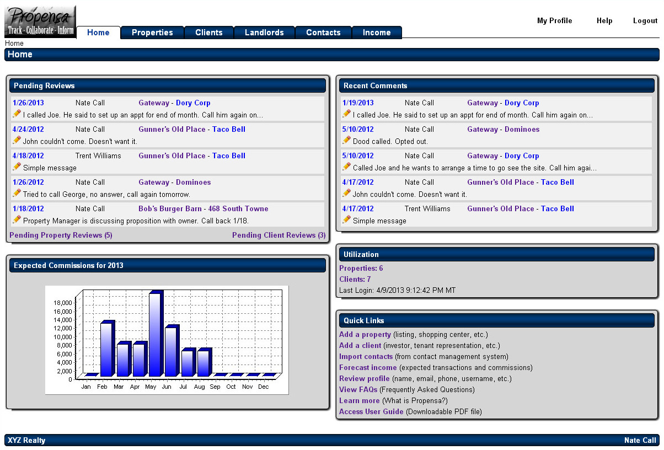Click the Jun bar in commissions chart

pyautogui.click(x=172, y=352)
